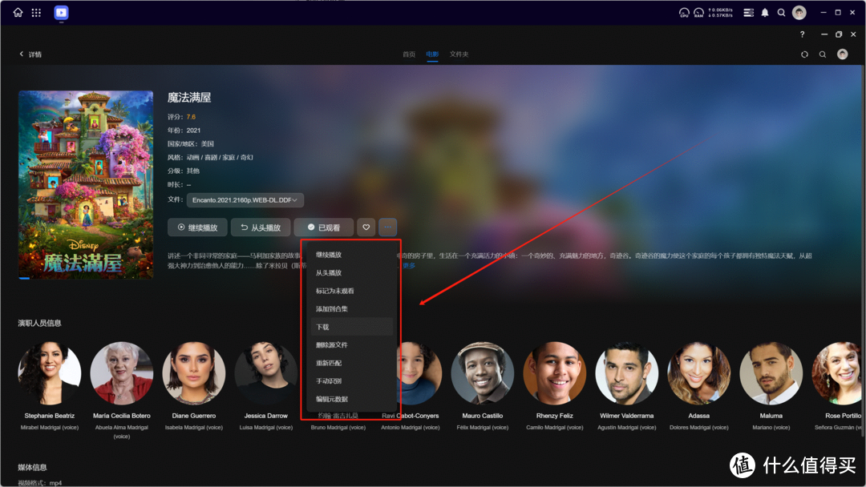
Task: Select 下载 in the context menu
Action: (x=352, y=327)
